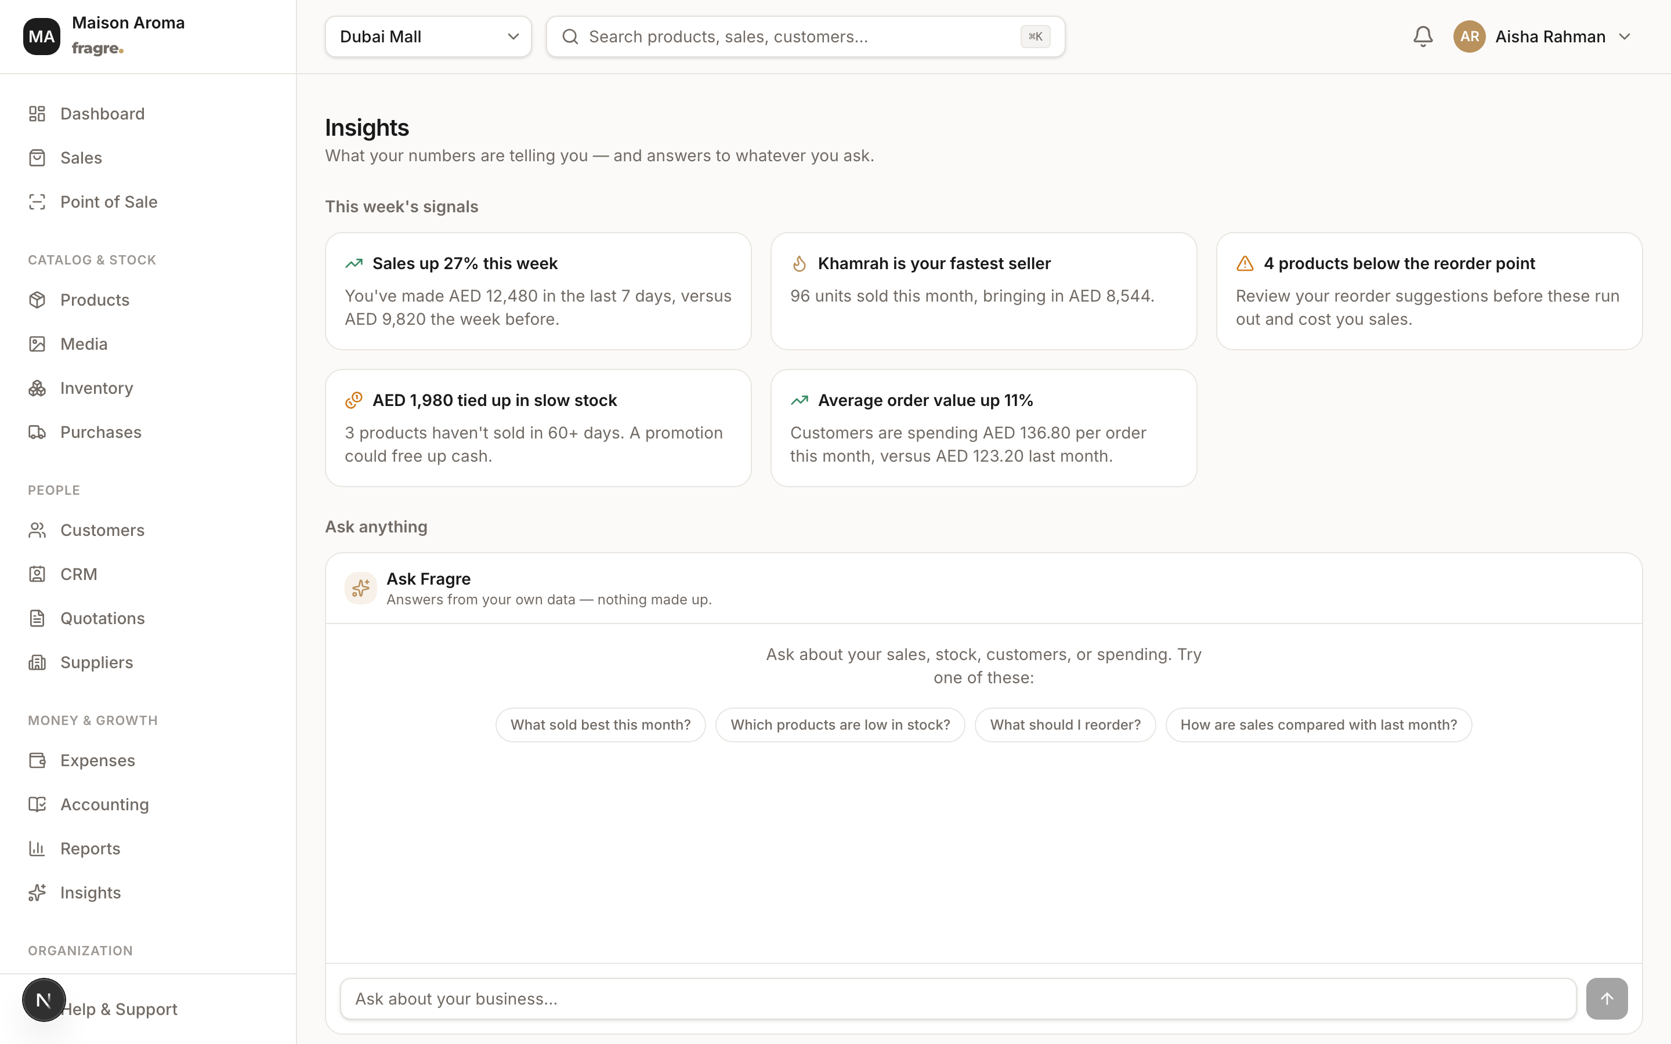Open the Purchases truck icon
Viewport: 1671px width, 1044px height.
(37, 432)
